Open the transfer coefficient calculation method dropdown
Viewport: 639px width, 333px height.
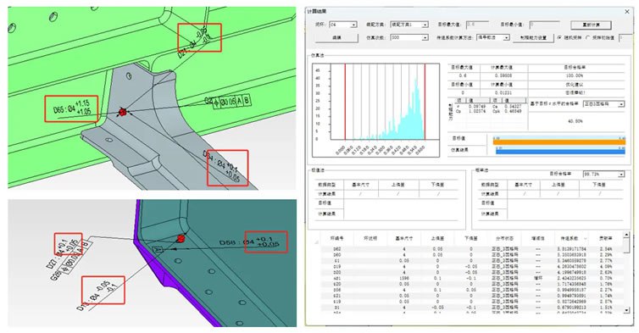point(493,37)
